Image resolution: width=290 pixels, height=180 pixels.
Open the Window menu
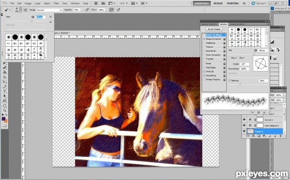[75, 3]
